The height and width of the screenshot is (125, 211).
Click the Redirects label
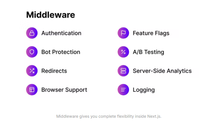coord(54,71)
